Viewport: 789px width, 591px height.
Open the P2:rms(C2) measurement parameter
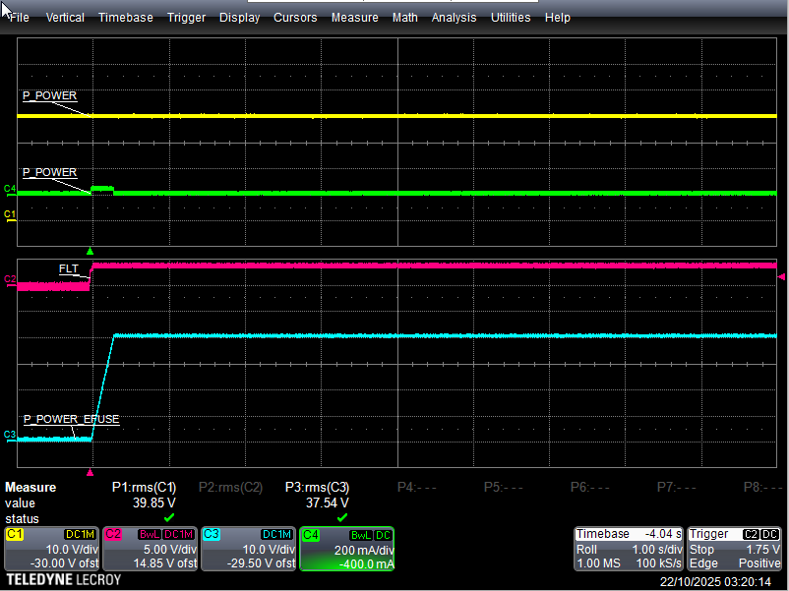[x=230, y=488]
